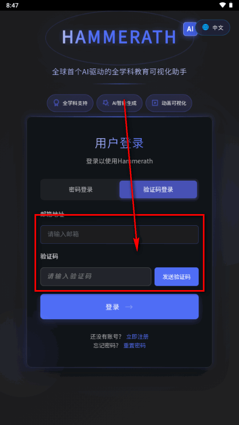Open the 立即注册 link
239x425 pixels.
pyautogui.click(x=138, y=337)
